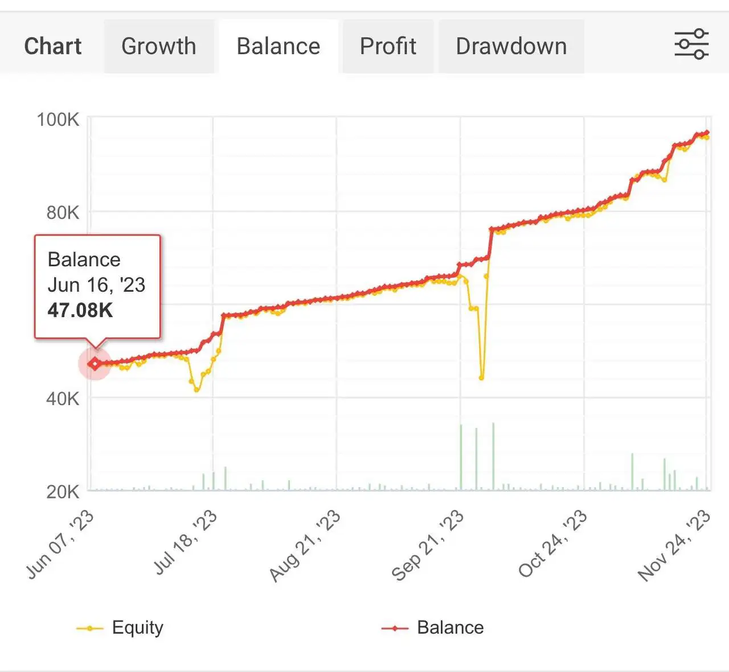Click the July equity dip lowest point

point(197,390)
